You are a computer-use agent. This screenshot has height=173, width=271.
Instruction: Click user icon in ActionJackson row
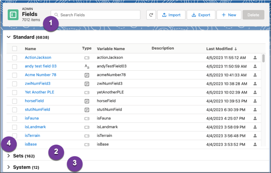[x=255, y=58]
